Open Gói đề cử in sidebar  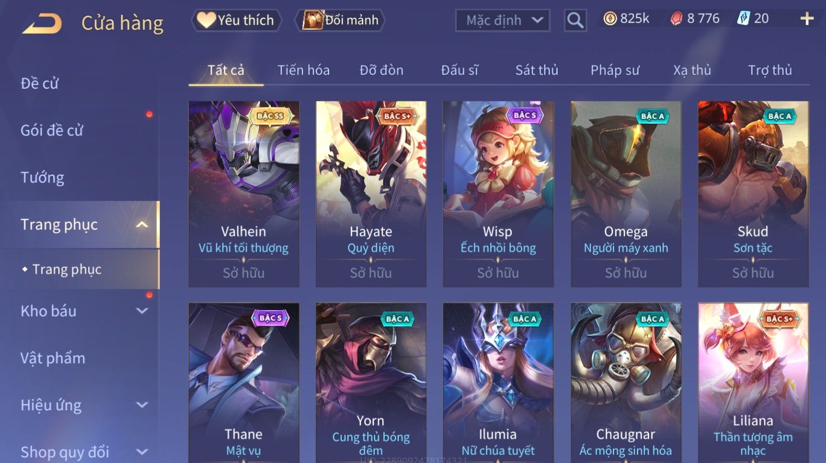click(52, 130)
